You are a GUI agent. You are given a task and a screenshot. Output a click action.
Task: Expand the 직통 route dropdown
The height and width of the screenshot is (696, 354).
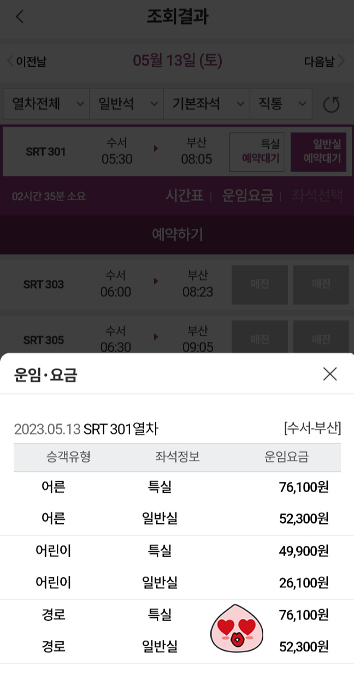pos(281,104)
